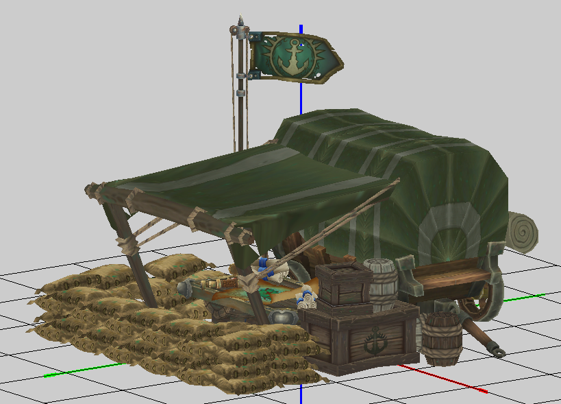The image size is (561, 404).
Task: Select the large wooden crate with anchor emblem
Action: coord(360,337)
